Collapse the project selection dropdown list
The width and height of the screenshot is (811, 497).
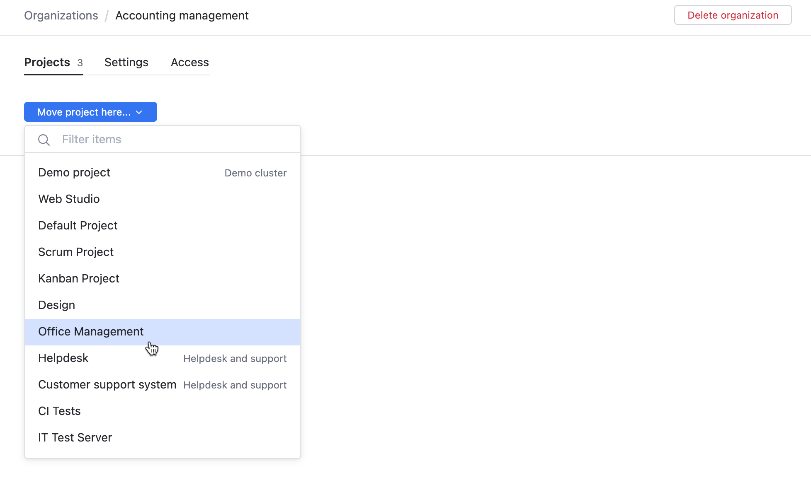click(x=90, y=112)
